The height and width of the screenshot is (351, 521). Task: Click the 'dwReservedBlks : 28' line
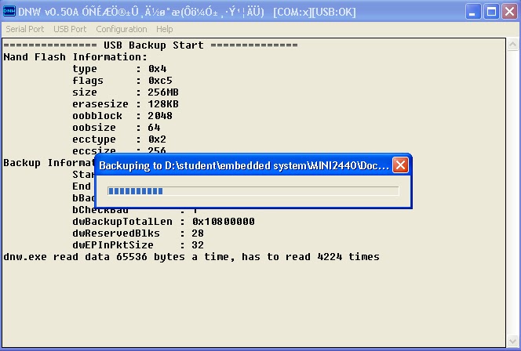point(138,233)
